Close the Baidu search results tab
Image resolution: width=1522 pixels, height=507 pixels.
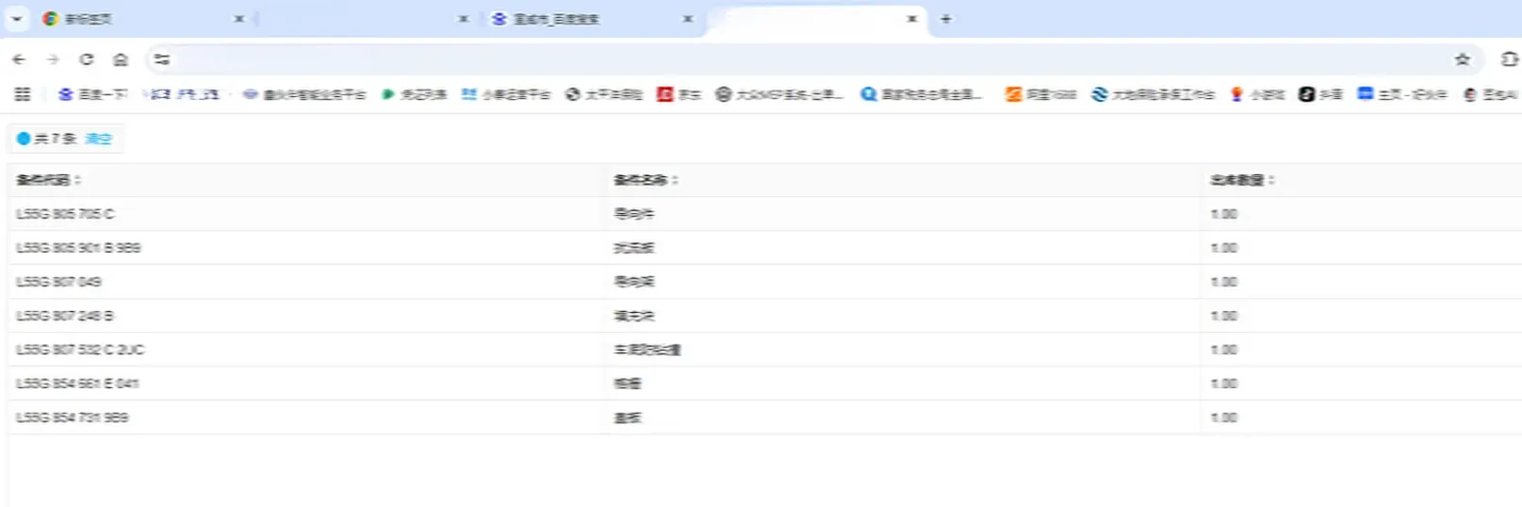688,19
